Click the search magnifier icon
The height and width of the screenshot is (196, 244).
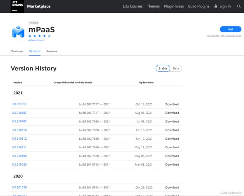click(x=239, y=6)
